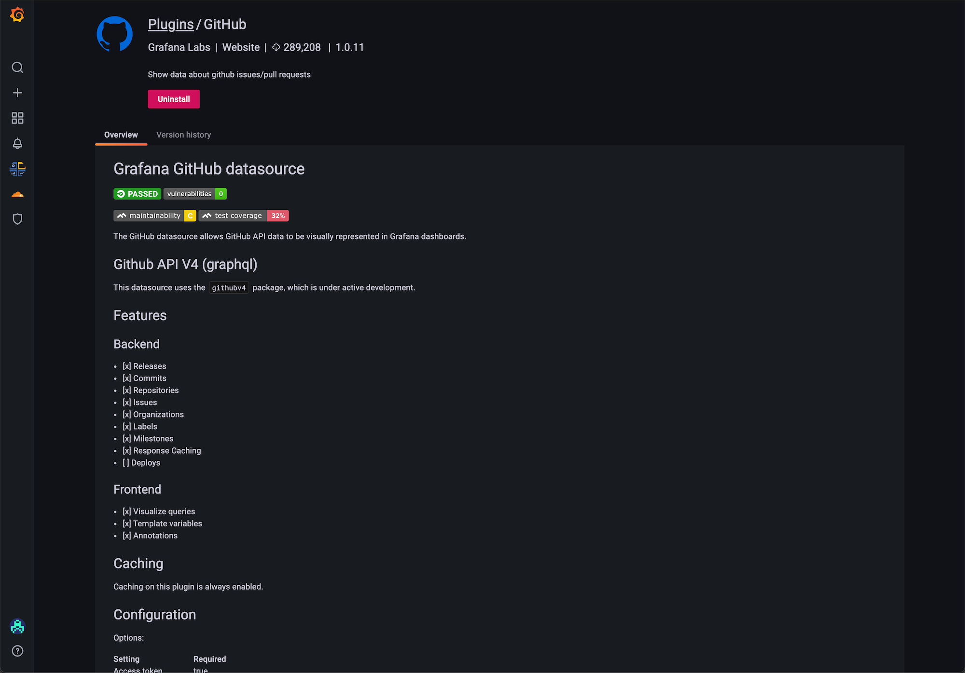The width and height of the screenshot is (965, 673).
Task: Open the Plugins breadcrumb link
Action: pos(171,24)
